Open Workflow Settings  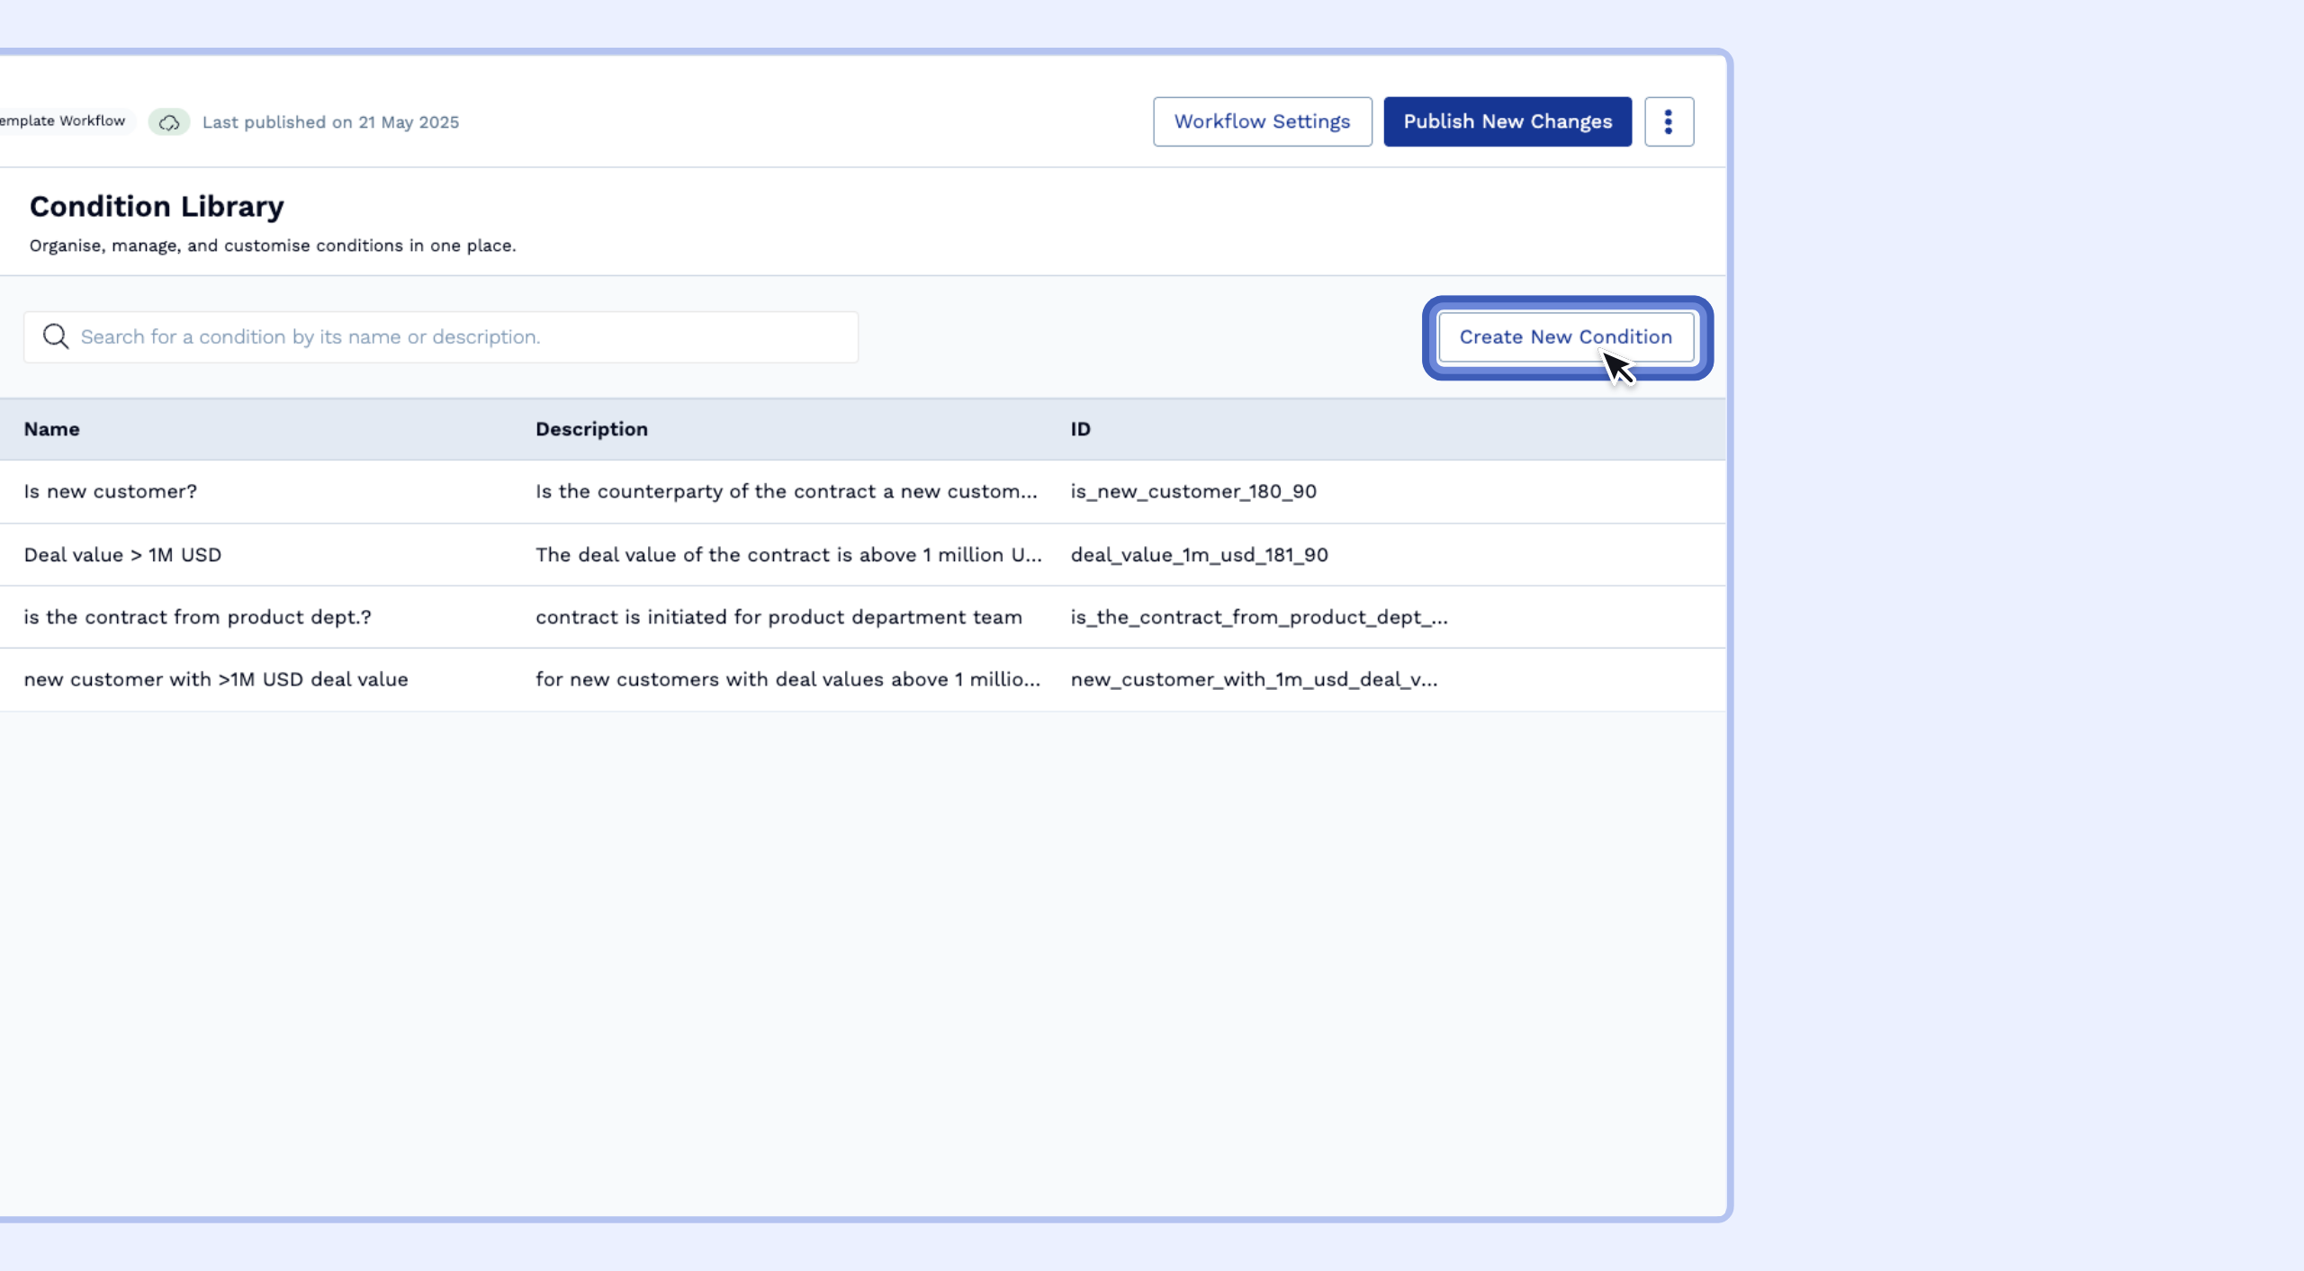[1262, 121]
